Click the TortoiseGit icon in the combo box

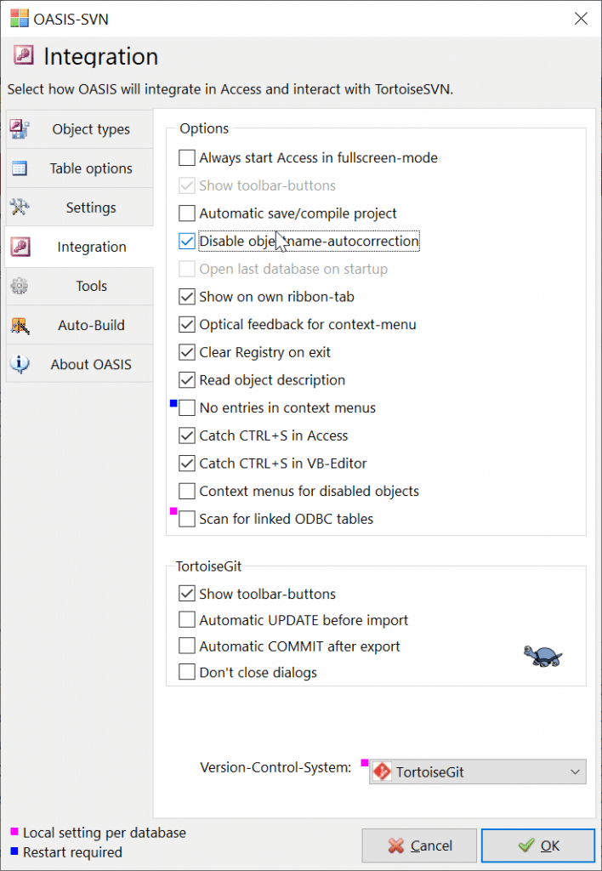pyautogui.click(x=382, y=771)
